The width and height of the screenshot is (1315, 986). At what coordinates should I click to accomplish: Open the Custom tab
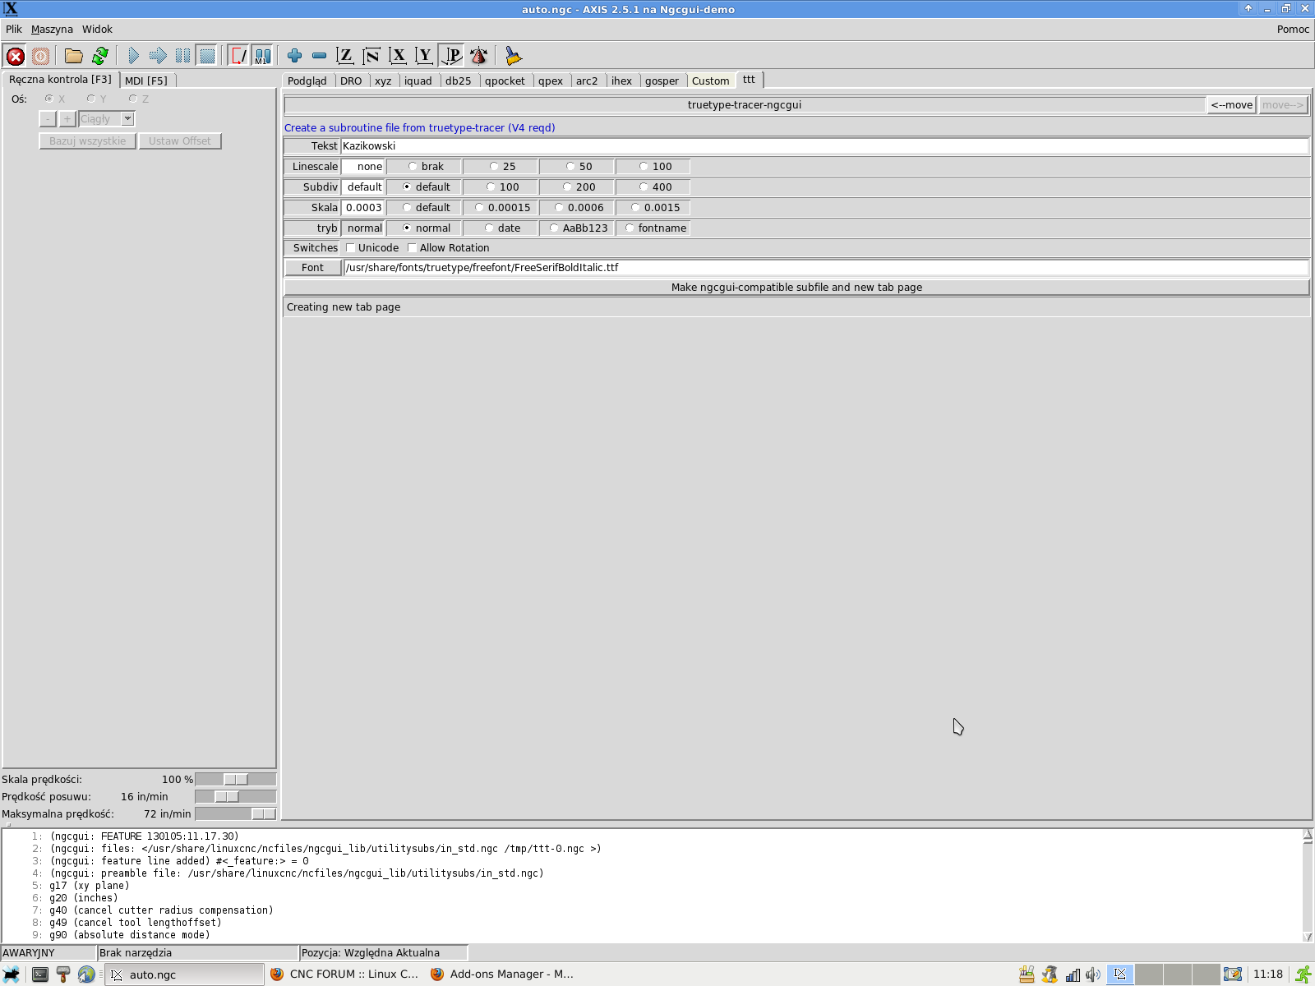click(710, 81)
